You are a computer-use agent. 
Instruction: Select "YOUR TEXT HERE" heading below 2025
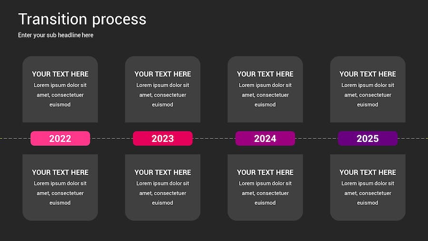pyautogui.click(x=368, y=172)
